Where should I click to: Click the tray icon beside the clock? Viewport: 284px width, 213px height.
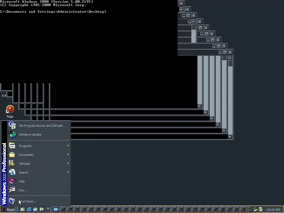(260, 209)
